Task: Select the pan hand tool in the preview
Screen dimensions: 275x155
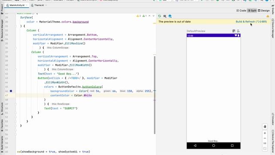Action: point(265,127)
